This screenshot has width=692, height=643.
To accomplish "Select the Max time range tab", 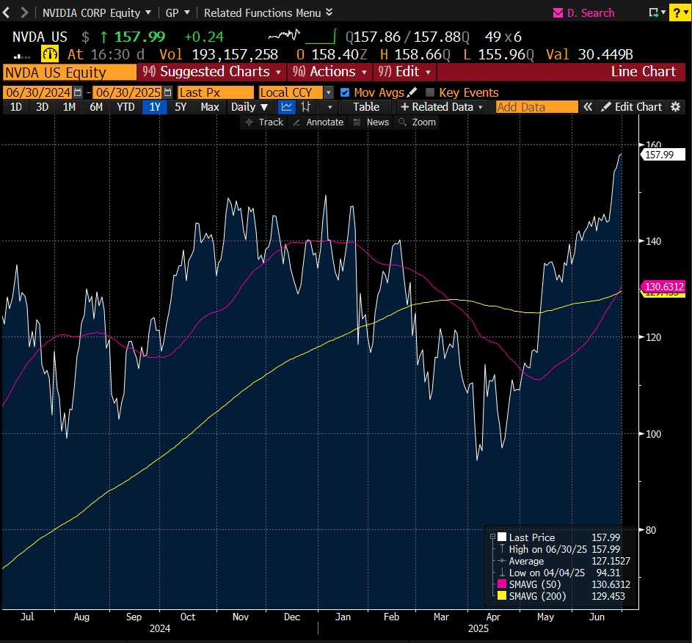I will (x=210, y=107).
